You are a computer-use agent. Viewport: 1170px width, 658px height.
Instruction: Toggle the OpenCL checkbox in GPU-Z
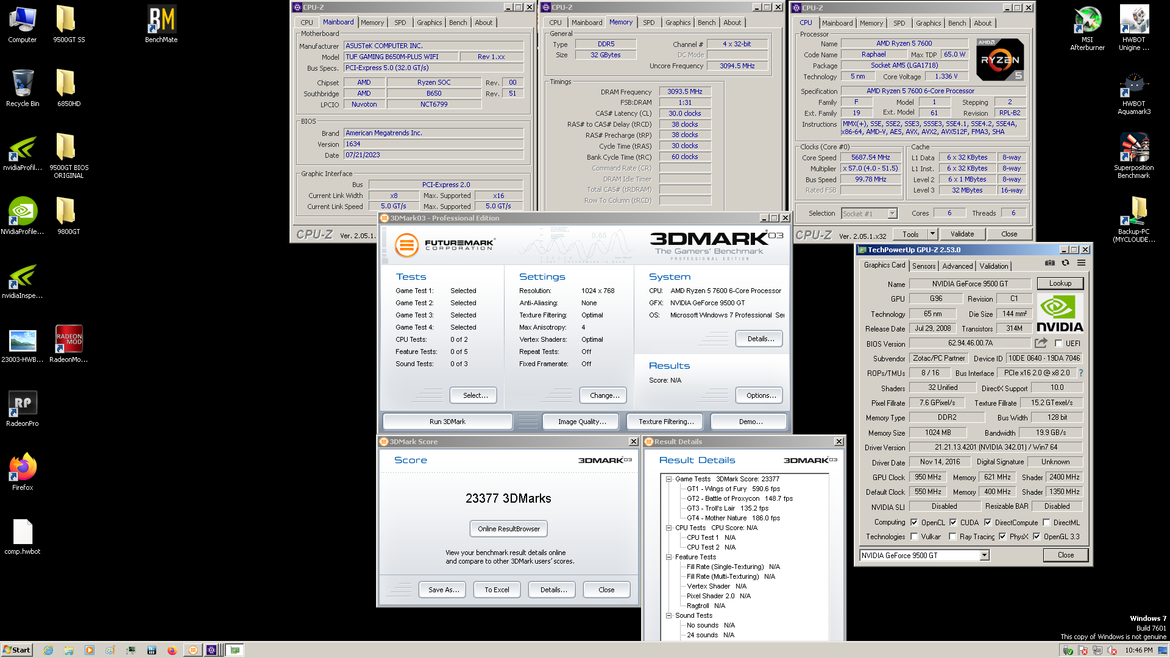pos(914,522)
